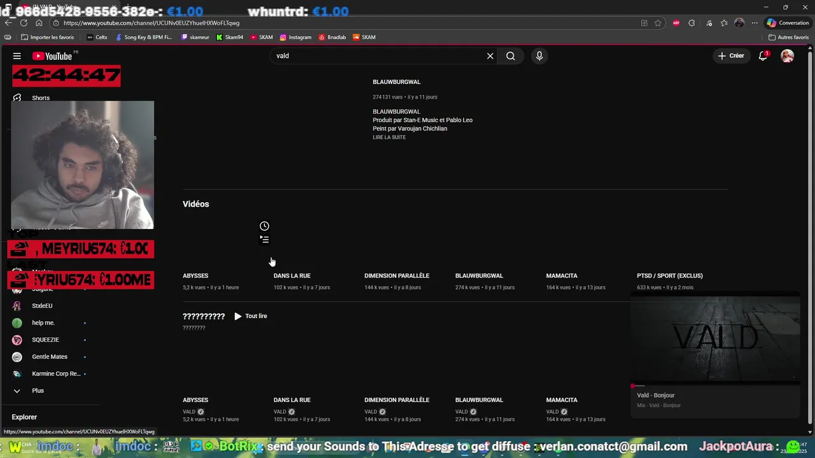Viewport: 815px width, 458px height.
Task: Expand description with LIRE LA SUITE
Action: click(389, 137)
